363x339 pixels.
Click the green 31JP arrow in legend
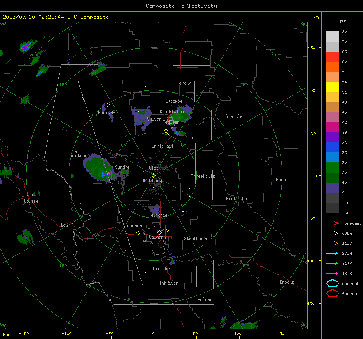(332, 263)
